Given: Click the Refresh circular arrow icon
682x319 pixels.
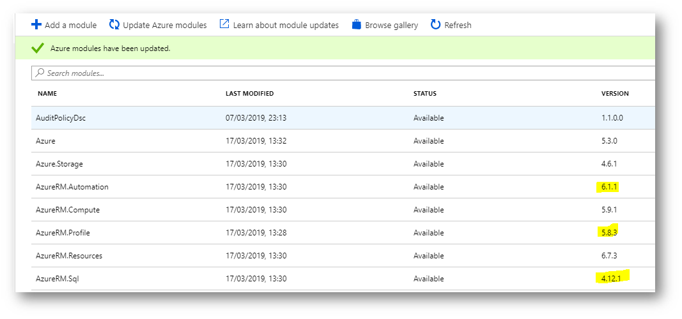Looking at the screenshot, I should point(435,24).
